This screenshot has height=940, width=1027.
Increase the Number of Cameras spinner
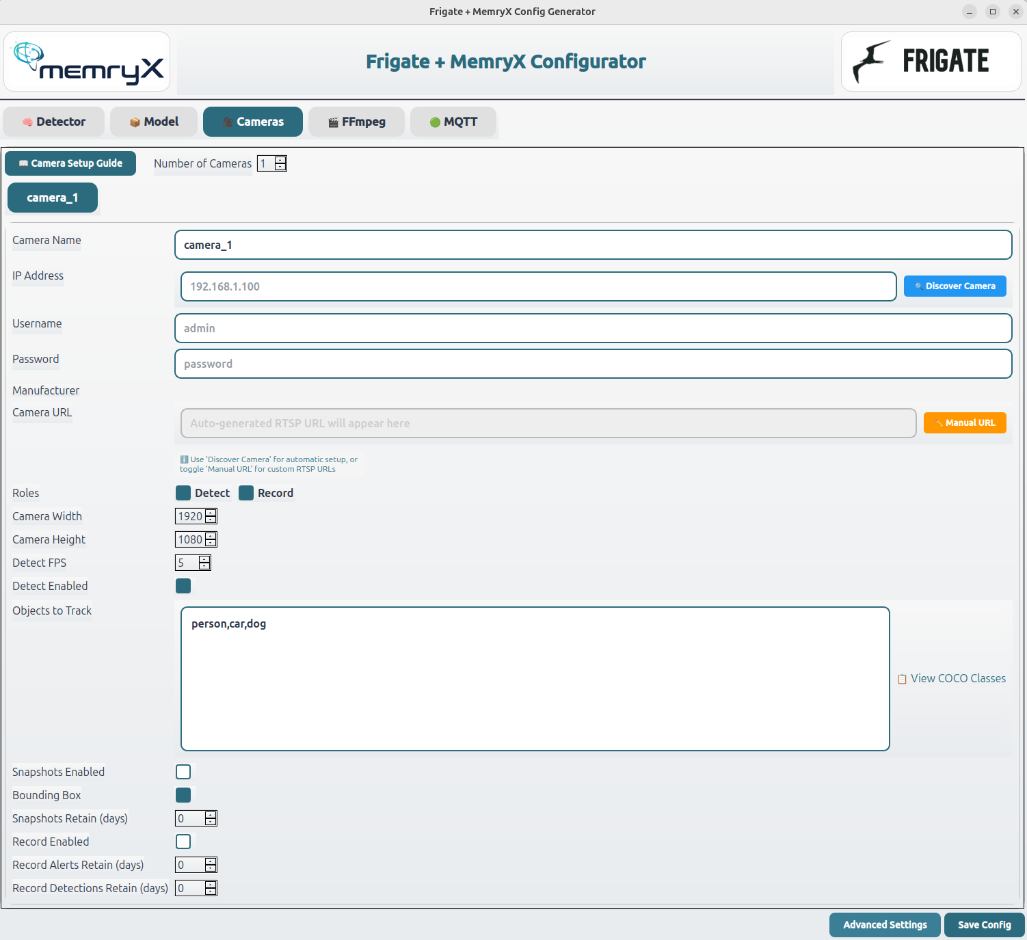(x=280, y=160)
